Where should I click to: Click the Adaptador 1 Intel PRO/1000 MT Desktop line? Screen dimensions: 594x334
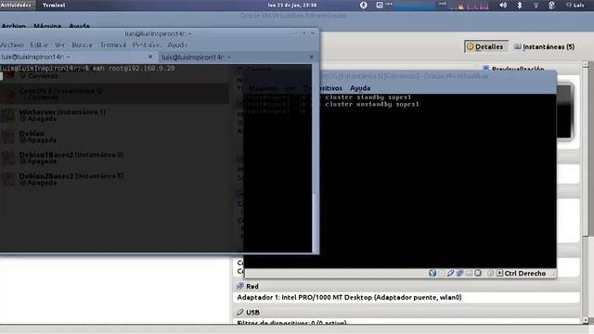tap(349, 297)
